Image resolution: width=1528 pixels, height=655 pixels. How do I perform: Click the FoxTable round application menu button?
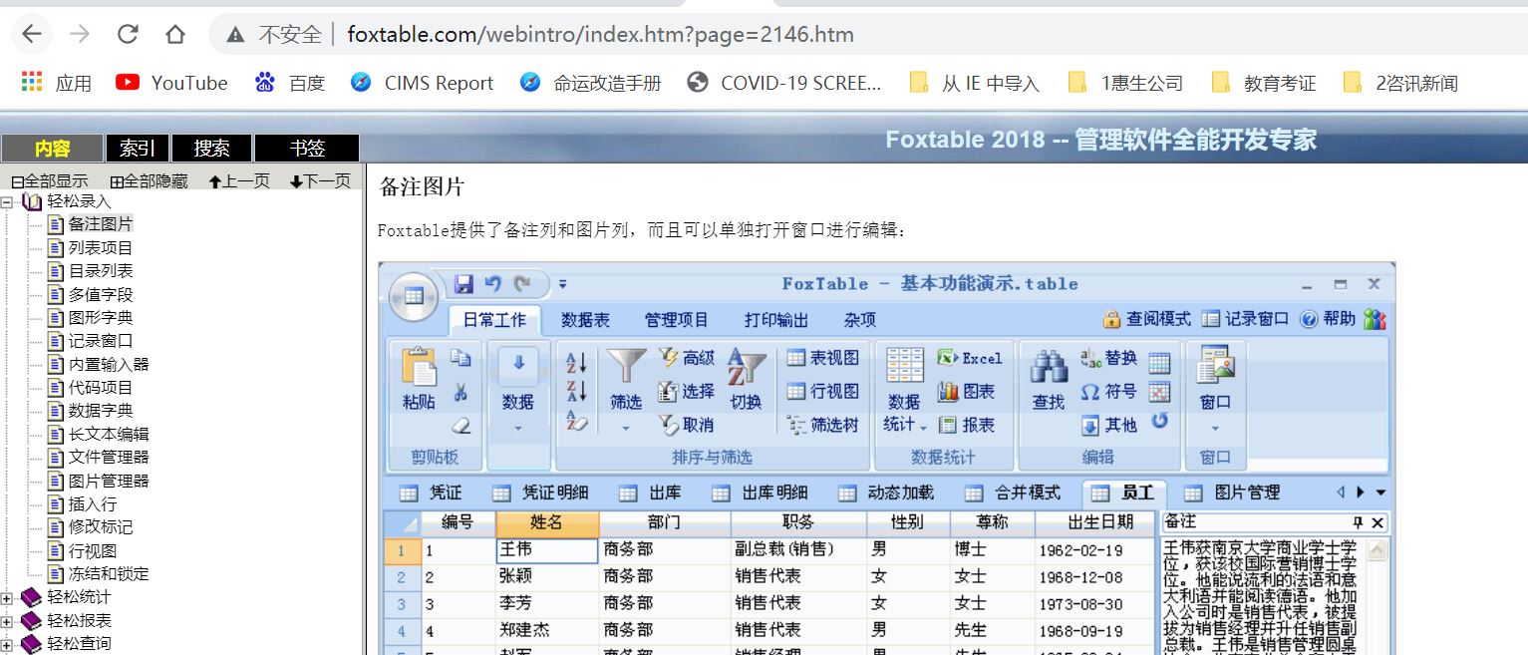click(x=413, y=296)
